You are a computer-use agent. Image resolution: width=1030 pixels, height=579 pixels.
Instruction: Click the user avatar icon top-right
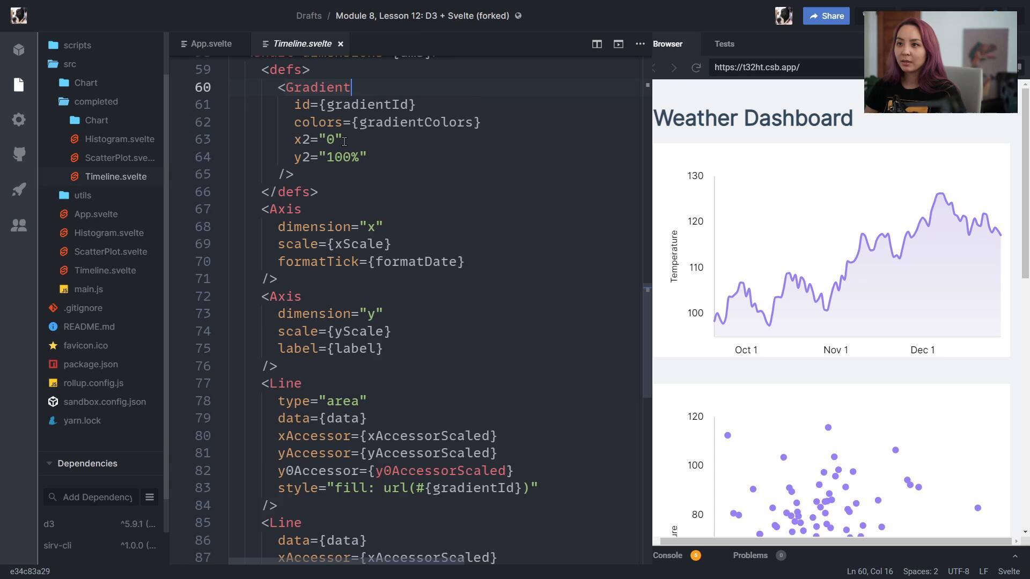783,16
